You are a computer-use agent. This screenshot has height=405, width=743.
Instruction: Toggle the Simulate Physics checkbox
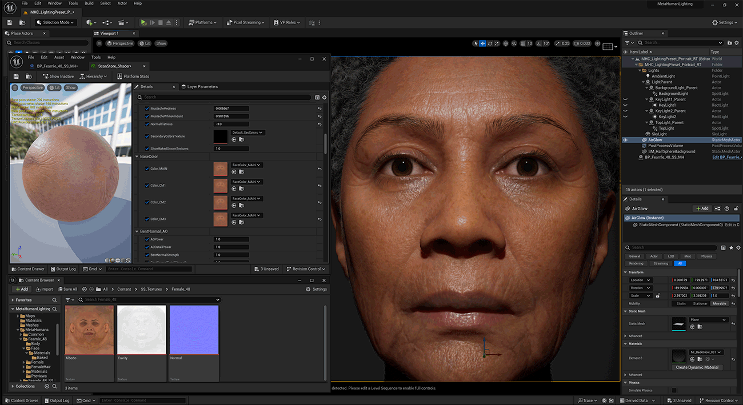(674, 390)
